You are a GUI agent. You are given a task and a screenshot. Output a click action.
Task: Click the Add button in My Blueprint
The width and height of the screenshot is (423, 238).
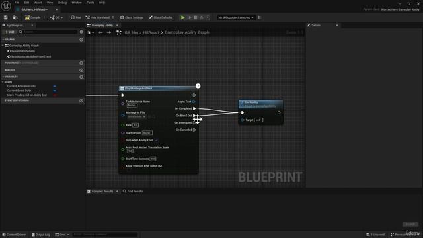[x=9, y=32]
